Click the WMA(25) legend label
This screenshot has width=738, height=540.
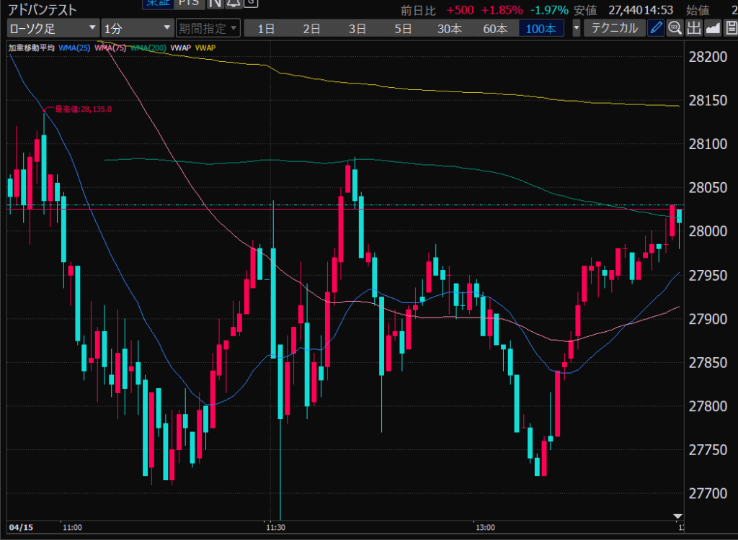pyautogui.click(x=74, y=48)
